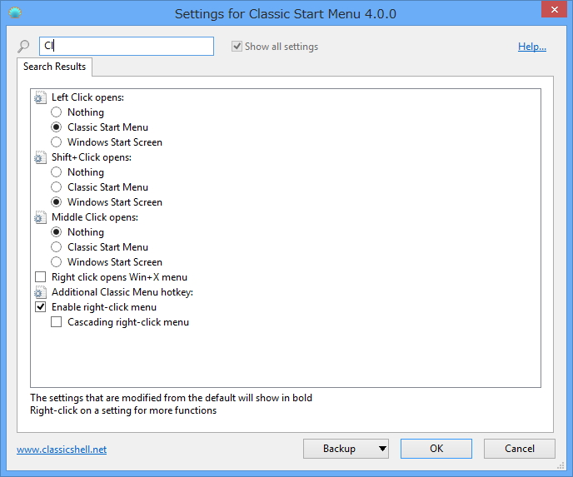Click into the settings search field
This screenshot has width=573, height=477.
[127, 46]
